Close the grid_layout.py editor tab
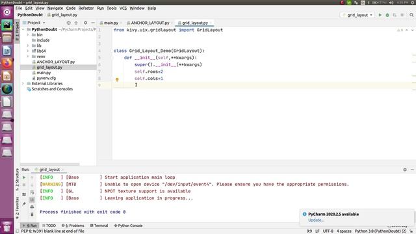The height and width of the screenshot is (234, 416). (211, 23)
